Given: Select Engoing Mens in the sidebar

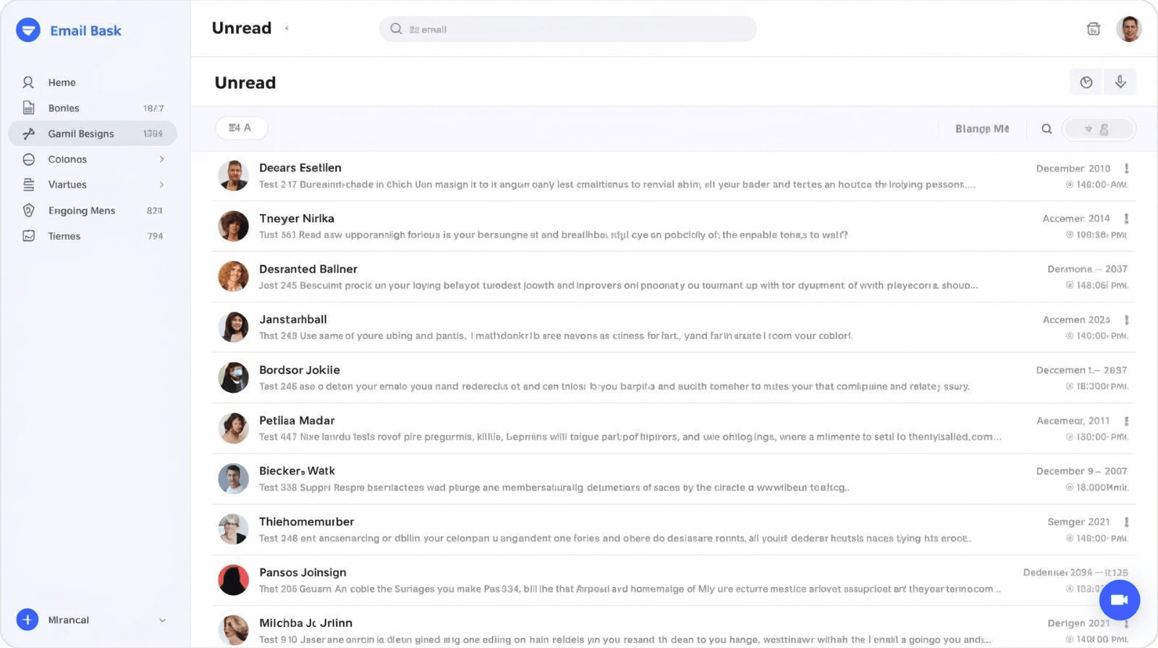Looking at the screenshot, I should coord(81,210).
